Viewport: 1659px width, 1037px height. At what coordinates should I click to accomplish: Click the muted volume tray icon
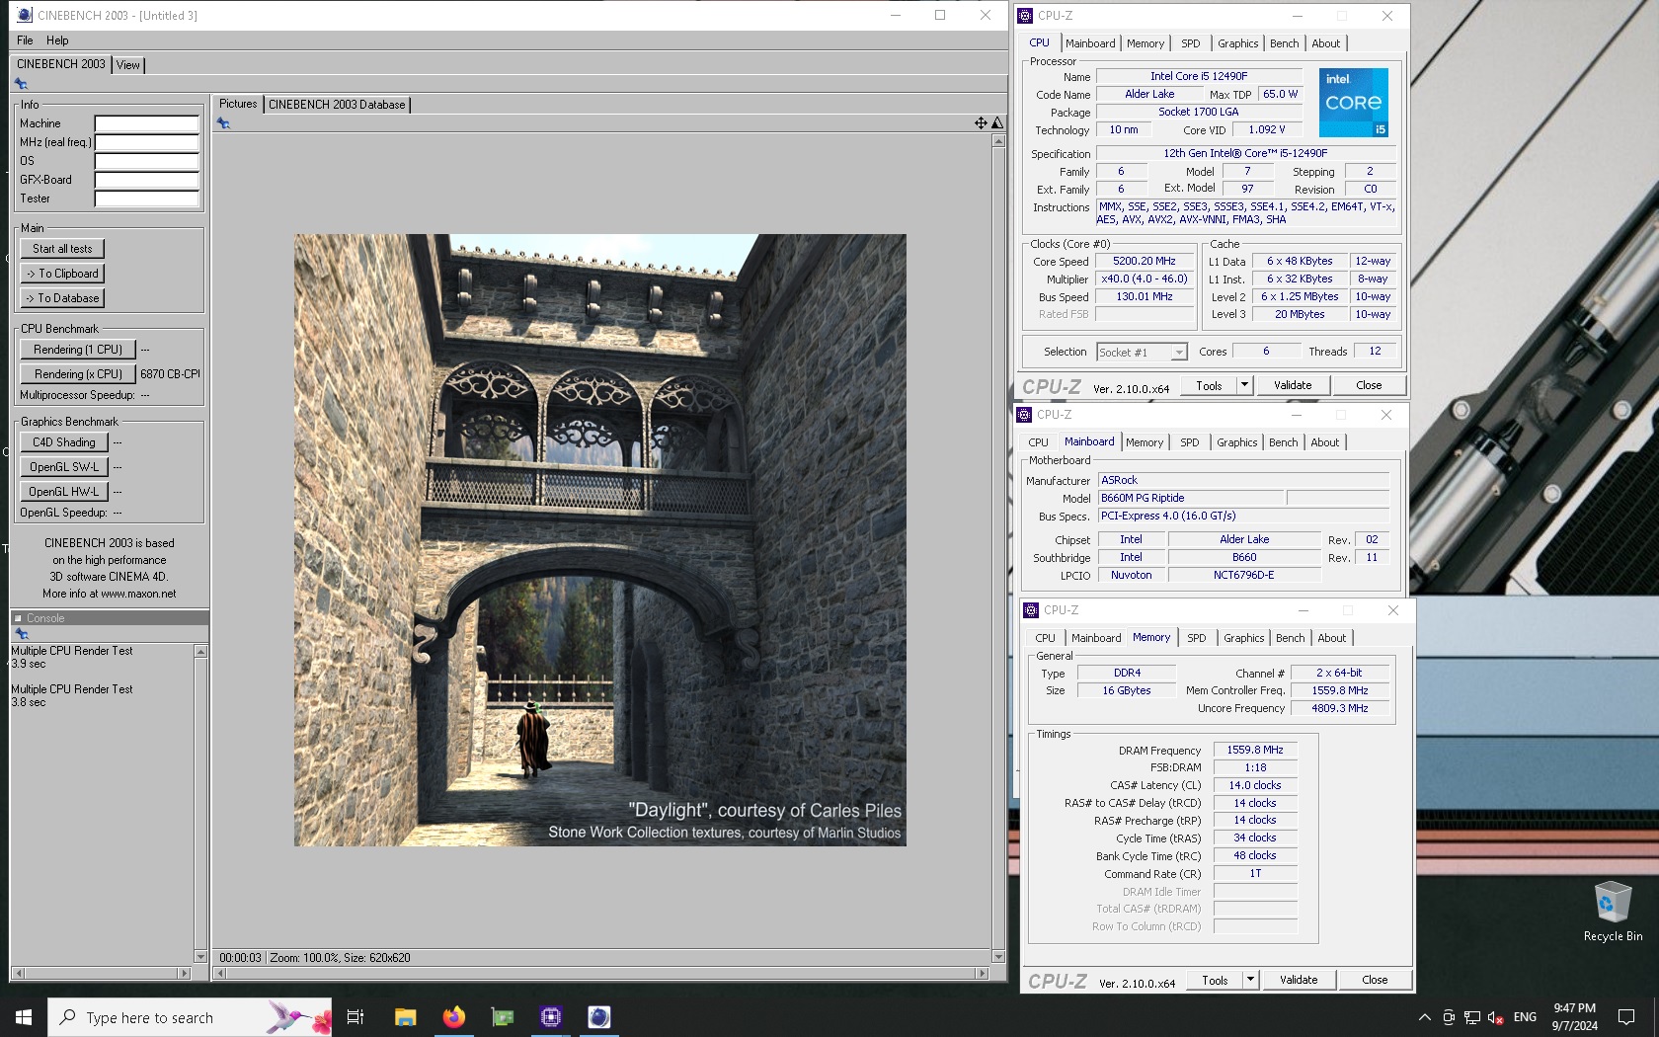[1496, 1017]
